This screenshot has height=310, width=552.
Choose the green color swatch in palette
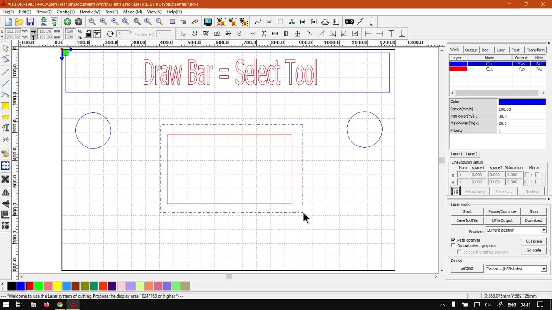(38, 286)
